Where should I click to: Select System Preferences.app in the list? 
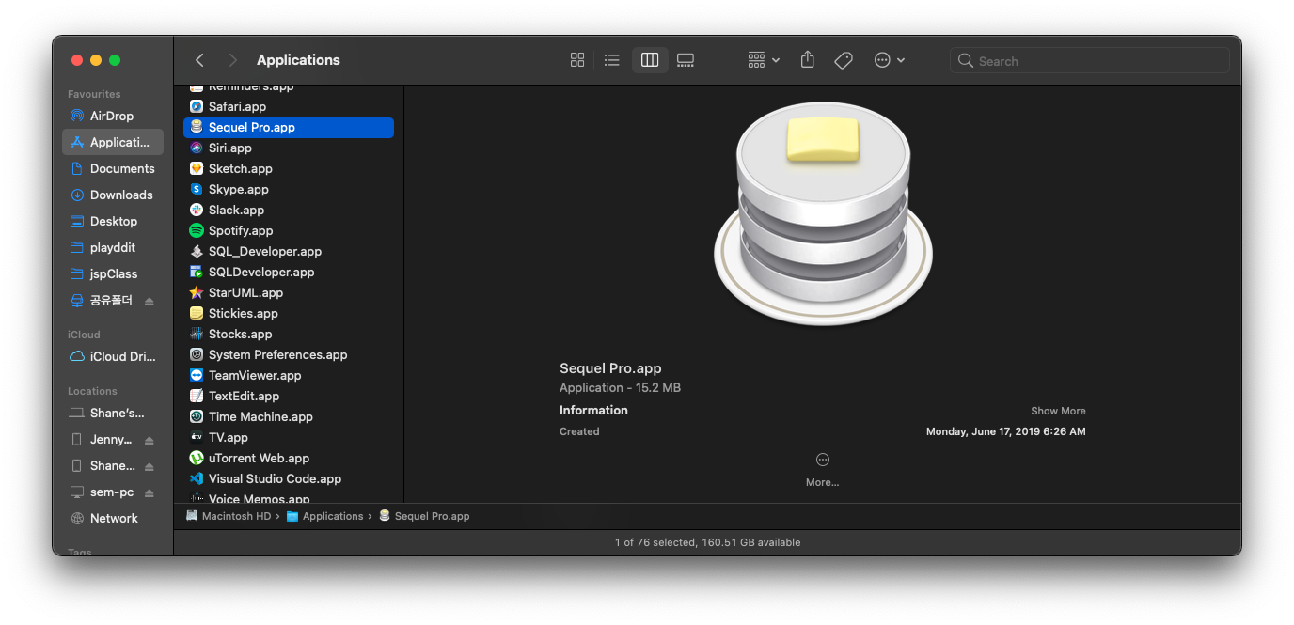pyautogui.click(x=289, y=354)
